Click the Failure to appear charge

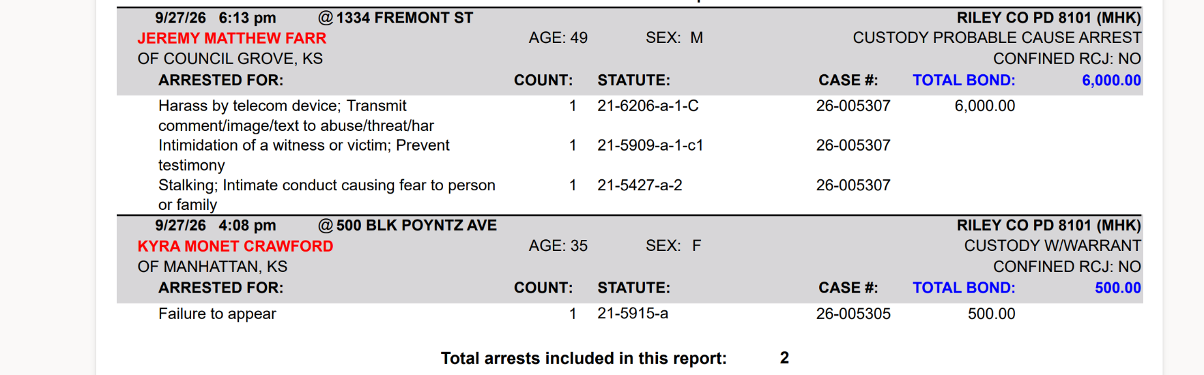[x=217, y=314]
